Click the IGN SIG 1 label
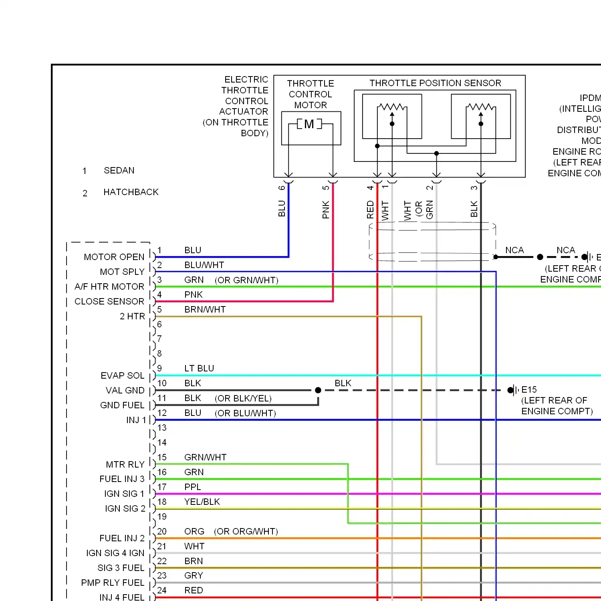This screenshot has height=601, width=601. [124, 494]
